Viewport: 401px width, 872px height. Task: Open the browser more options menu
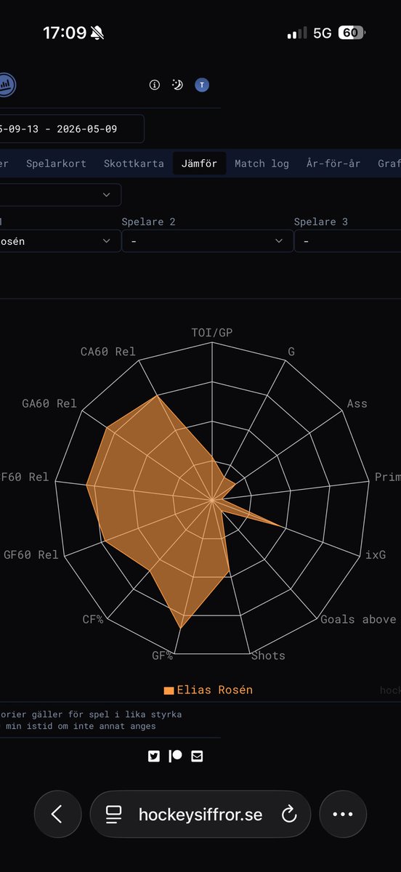click(x=342, y=814)
